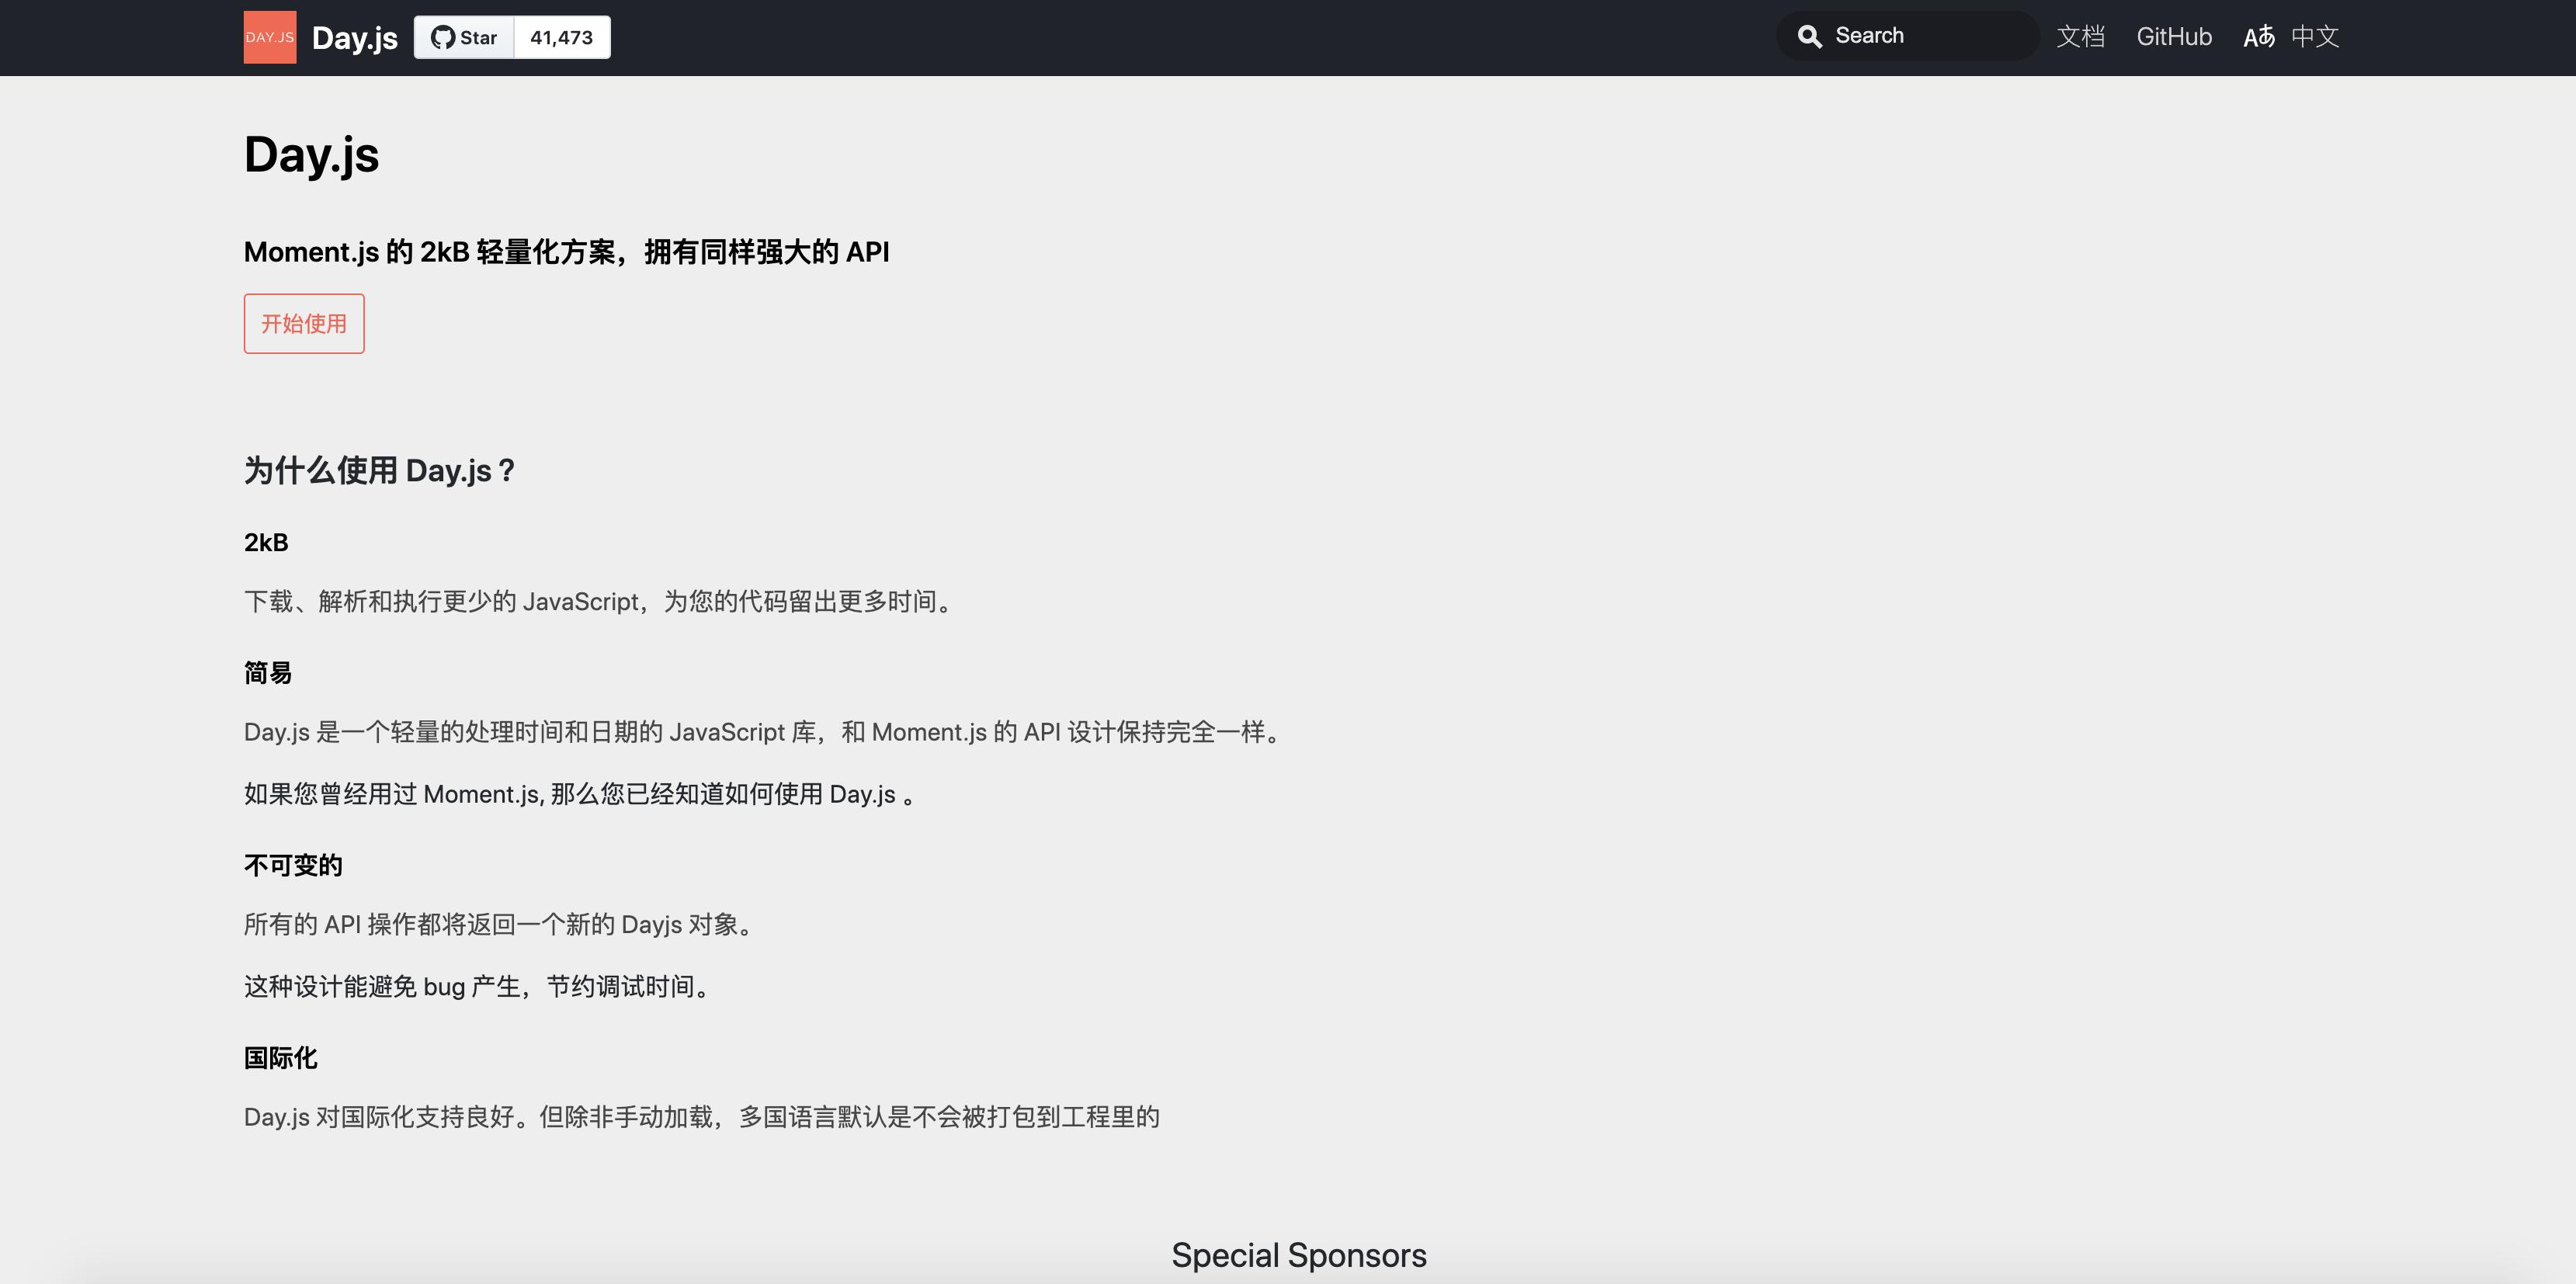The height and width of the screenshot is (1284, 2576).
Task: Click the 简易 section heading
Action: (x=268, y=673)
